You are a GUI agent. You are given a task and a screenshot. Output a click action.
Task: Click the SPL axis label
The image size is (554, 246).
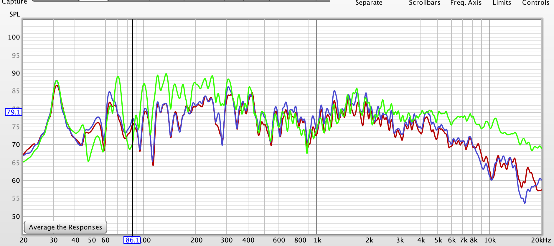click(x=14, y=14)
